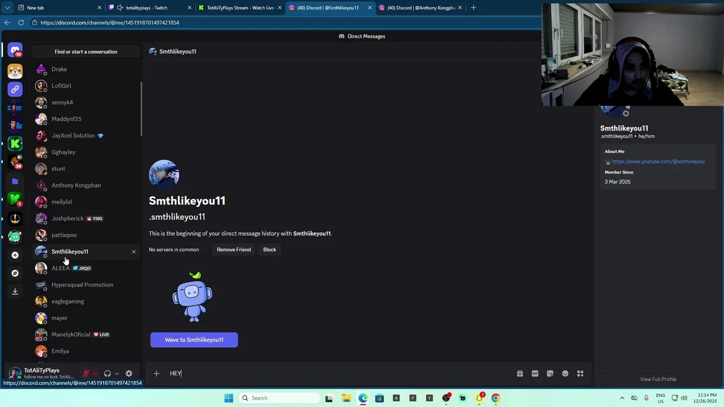Screen dimensions: 724x407
Task: Close the totalityplays Twitch tab
Action: click(x=189, y=8)
